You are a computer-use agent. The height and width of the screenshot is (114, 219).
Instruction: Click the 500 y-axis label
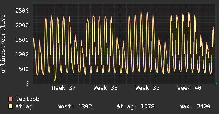click(24, 69)
